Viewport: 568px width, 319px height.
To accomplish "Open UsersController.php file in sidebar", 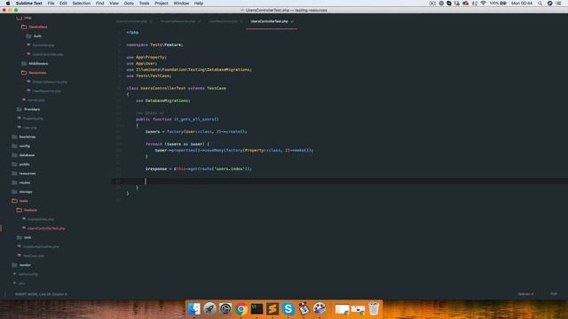I will (47, 54).
